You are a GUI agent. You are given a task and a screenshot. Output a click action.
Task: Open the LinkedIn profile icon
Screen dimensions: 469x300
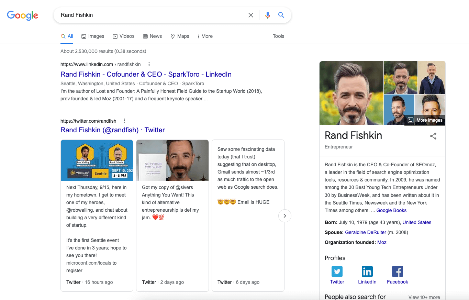(x=367, y=271)
